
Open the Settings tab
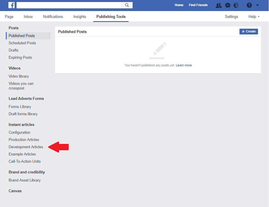tap(231, 17)
